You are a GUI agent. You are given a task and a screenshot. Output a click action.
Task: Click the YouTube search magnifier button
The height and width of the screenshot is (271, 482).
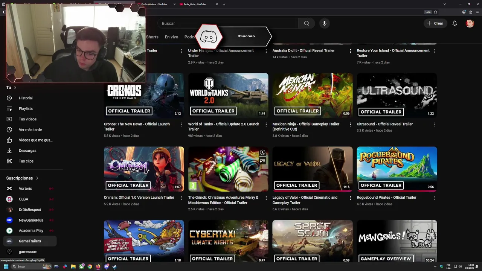(x=307, y=23)
